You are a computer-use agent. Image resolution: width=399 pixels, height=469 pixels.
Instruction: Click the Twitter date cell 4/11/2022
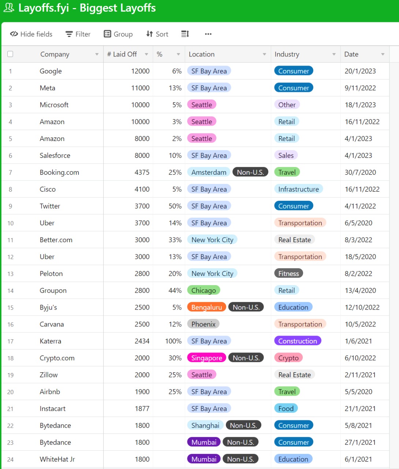365,206
